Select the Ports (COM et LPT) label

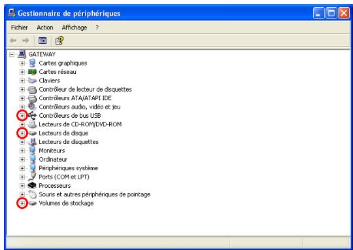[x=64, y=177]
